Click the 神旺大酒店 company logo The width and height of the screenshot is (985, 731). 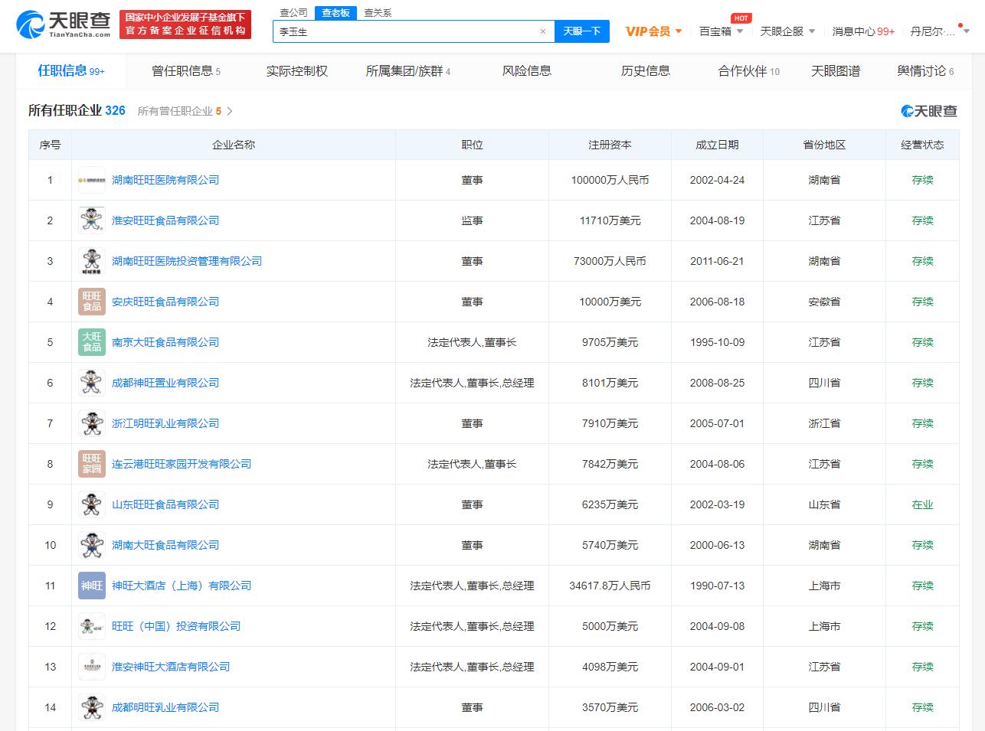(x=91, y=585)
